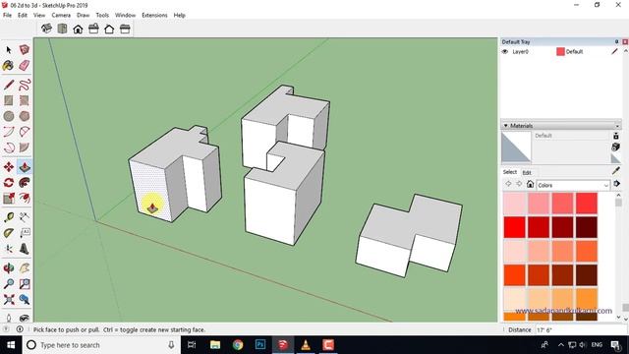Select the Pie tool

25,147
